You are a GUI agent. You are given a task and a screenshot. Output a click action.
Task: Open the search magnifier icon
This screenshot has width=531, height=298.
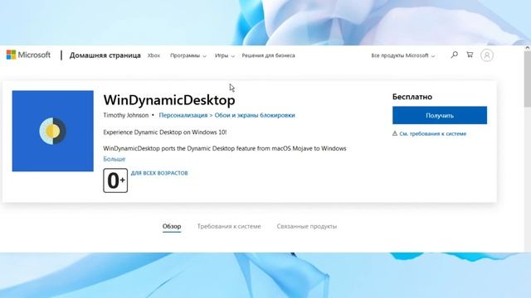(455, 55)
